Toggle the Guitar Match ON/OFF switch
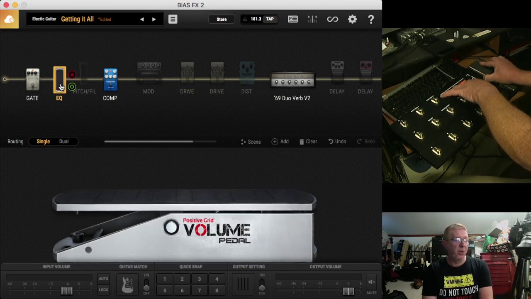The width and height of the screenshot is (531, 299). [x=146, y=284]
